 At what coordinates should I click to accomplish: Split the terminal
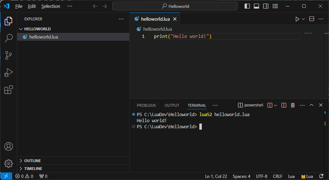284,105
